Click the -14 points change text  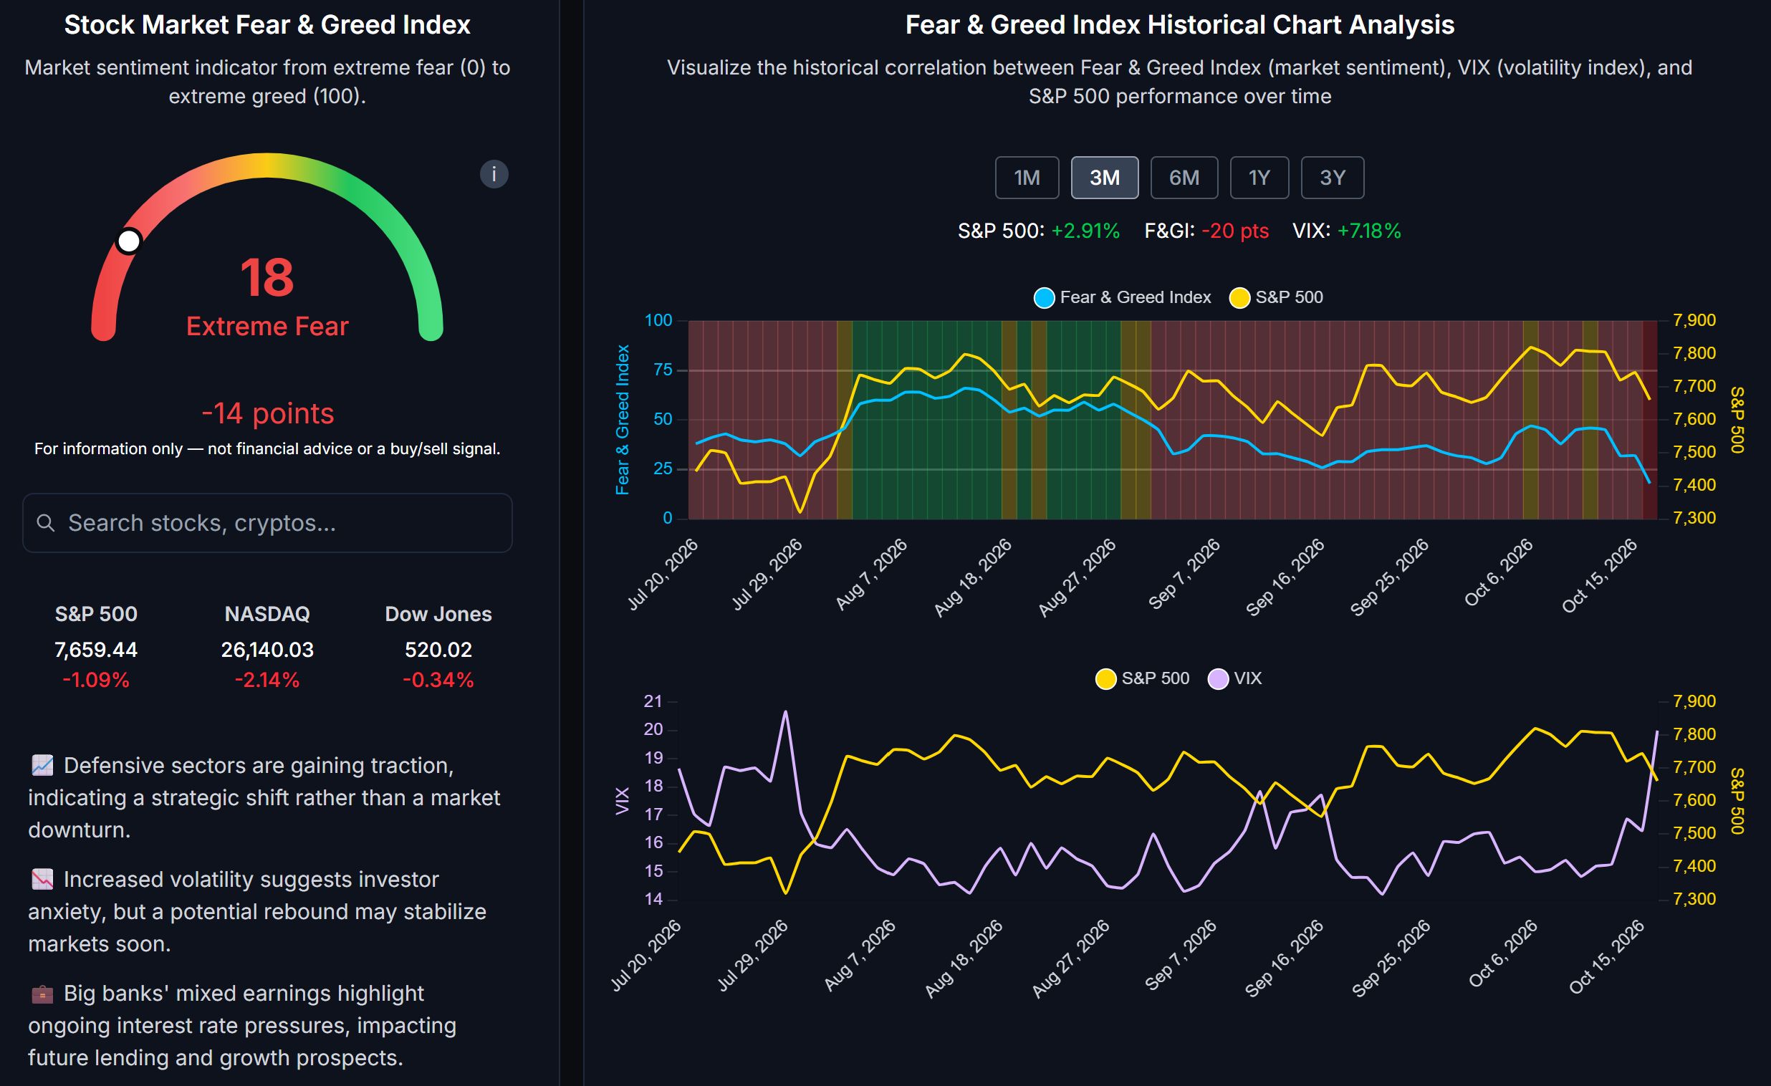point(267,413)
